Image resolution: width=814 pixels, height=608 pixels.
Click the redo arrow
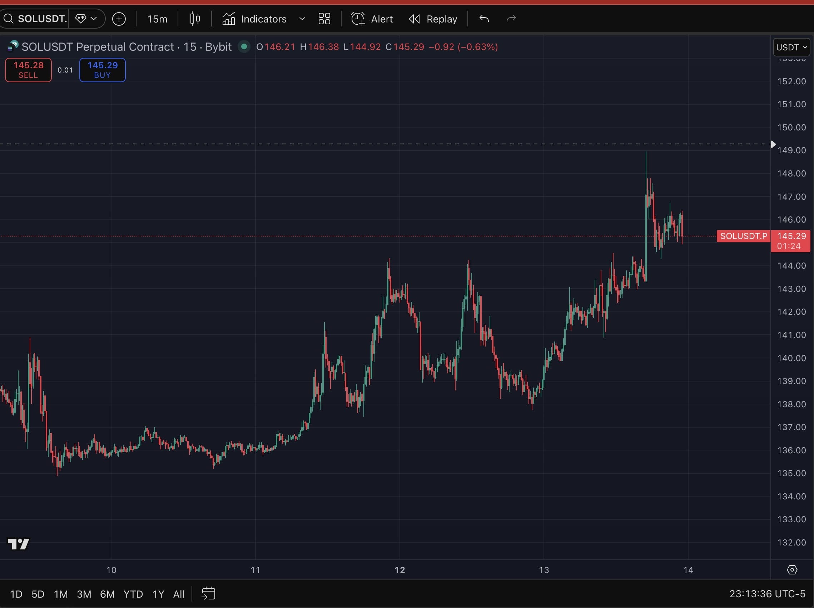tap(511, 19)
